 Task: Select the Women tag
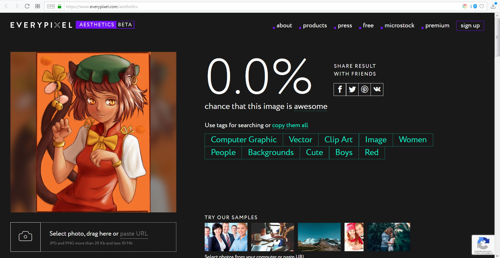(x=413, y=140)
